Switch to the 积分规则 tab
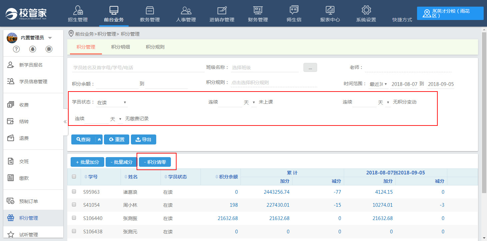 tap(155, 47)
